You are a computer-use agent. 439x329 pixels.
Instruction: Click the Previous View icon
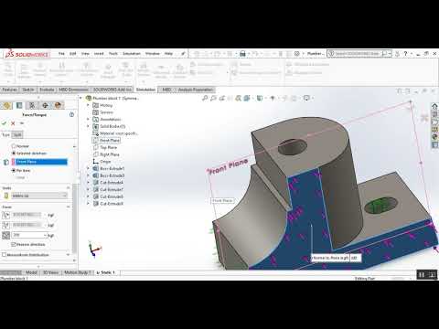[221, 98]
